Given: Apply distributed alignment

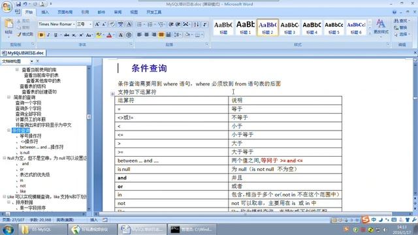Looking at the screenshot, I should click(169, 35).
